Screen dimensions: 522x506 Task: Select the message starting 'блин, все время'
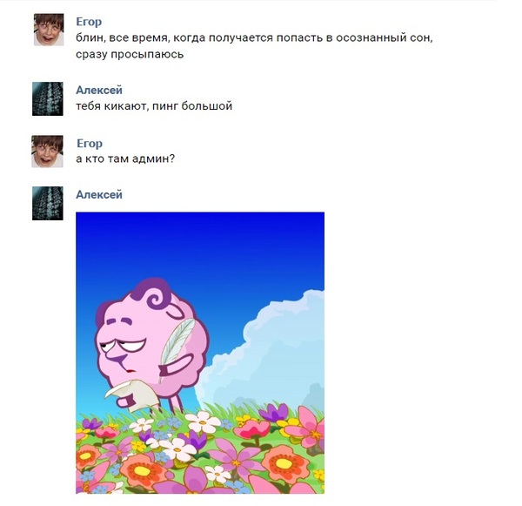point(254,45)
